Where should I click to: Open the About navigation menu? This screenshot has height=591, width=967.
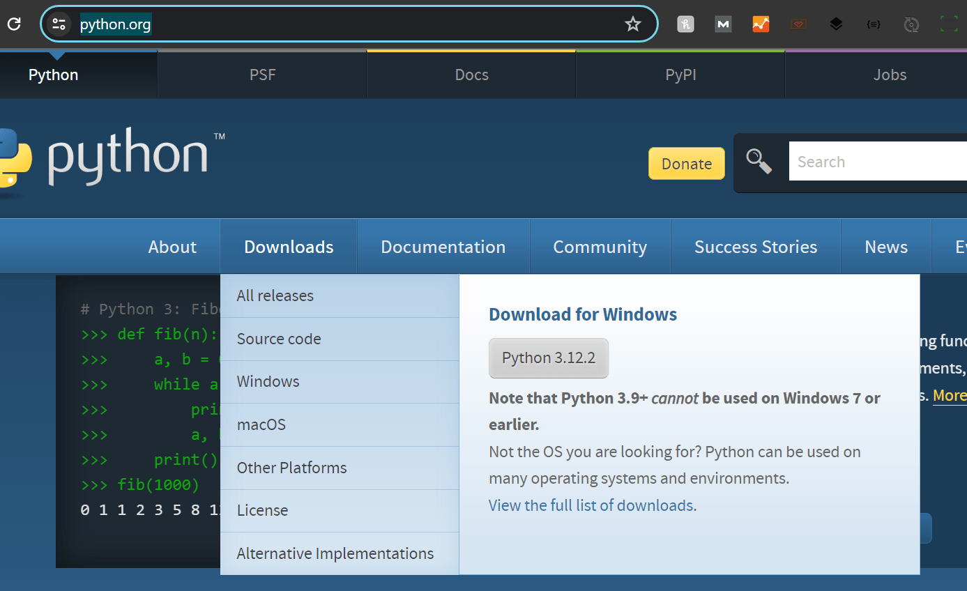(x=172, y=247)
